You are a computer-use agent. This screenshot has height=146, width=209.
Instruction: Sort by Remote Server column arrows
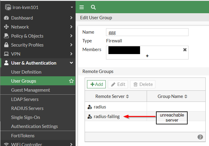[x=127, y=96]
